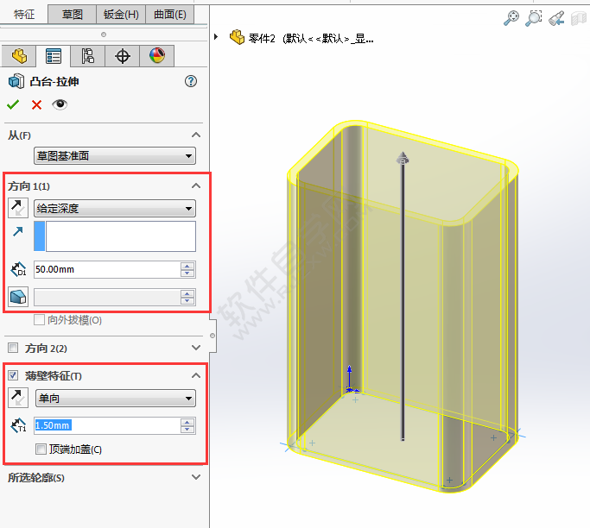The image size is (590, 528).
Task: Enable the 方向 2 checkbox
Action: click(x=13, y=348)
